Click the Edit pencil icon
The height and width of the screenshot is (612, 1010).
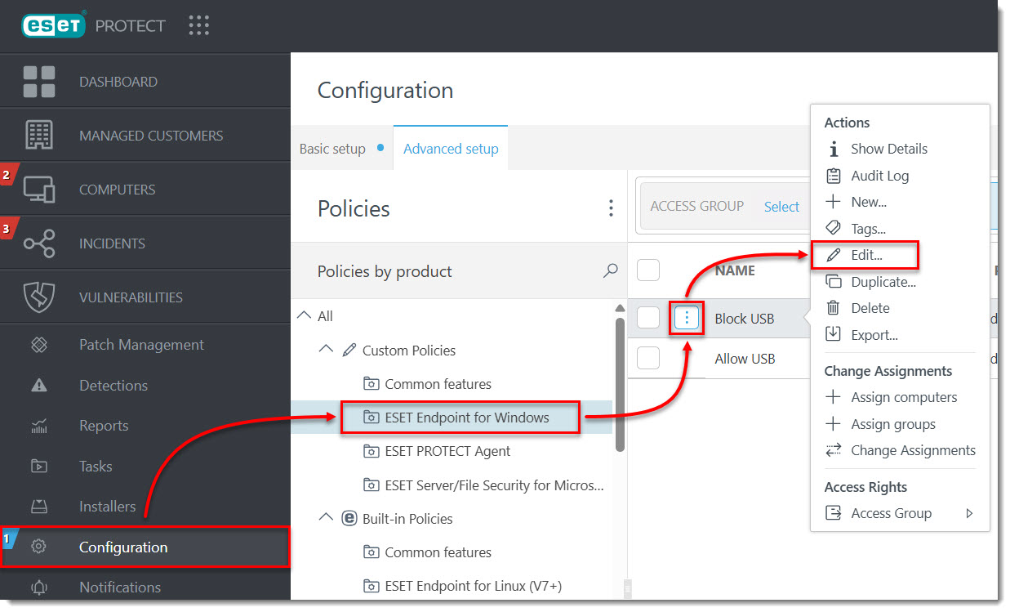(834, 255)
